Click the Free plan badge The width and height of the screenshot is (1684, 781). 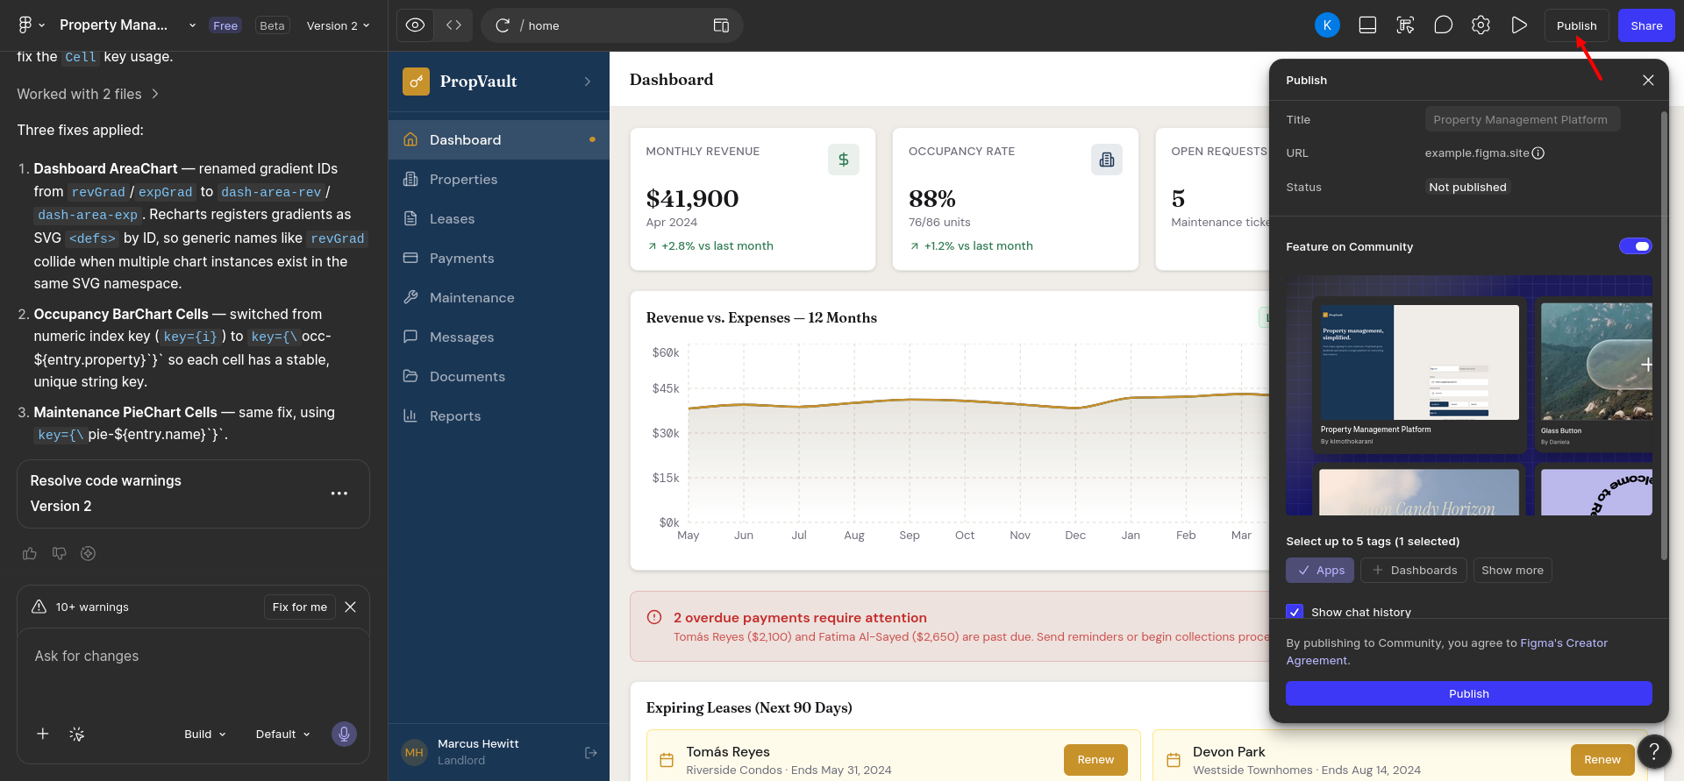tap(225, 25)
